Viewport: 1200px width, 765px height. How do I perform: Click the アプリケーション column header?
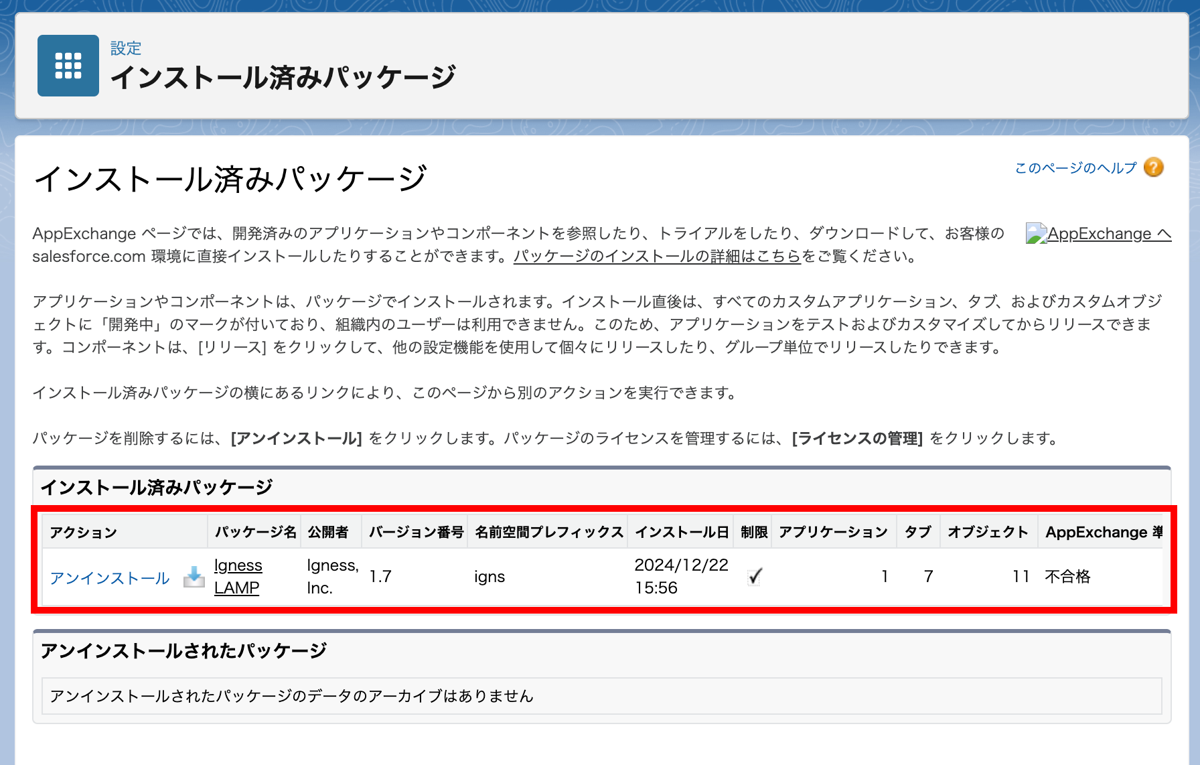[x=833, y=533]
